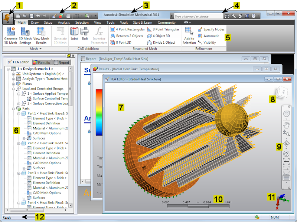The width and height of the screenshot is (297, 222).
Task: Select the 4 Point Rectangular mesh tool
Action: [128, 30]
